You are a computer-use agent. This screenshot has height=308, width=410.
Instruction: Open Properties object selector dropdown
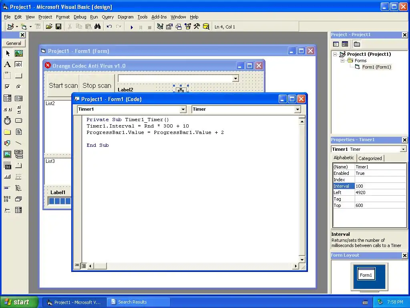coord(403,149)
